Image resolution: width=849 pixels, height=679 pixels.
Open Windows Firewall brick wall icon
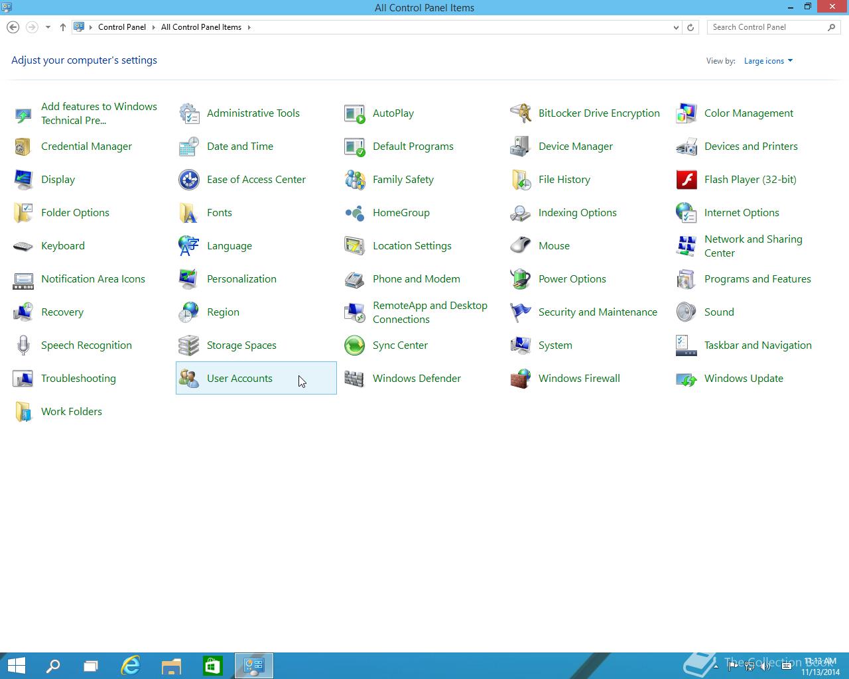pos(521,379)
